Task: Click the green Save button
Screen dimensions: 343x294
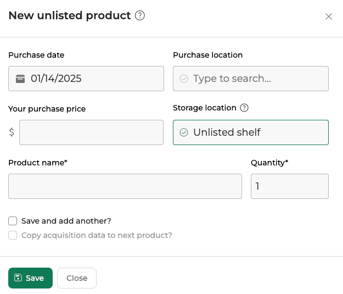Action: coord(30,278)
